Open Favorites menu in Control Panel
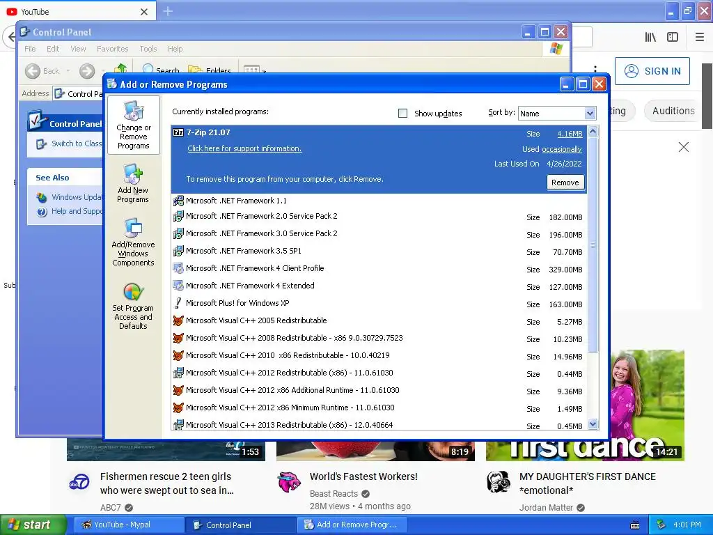The width and height of the screenshot is (713, 535). [112, 49]
